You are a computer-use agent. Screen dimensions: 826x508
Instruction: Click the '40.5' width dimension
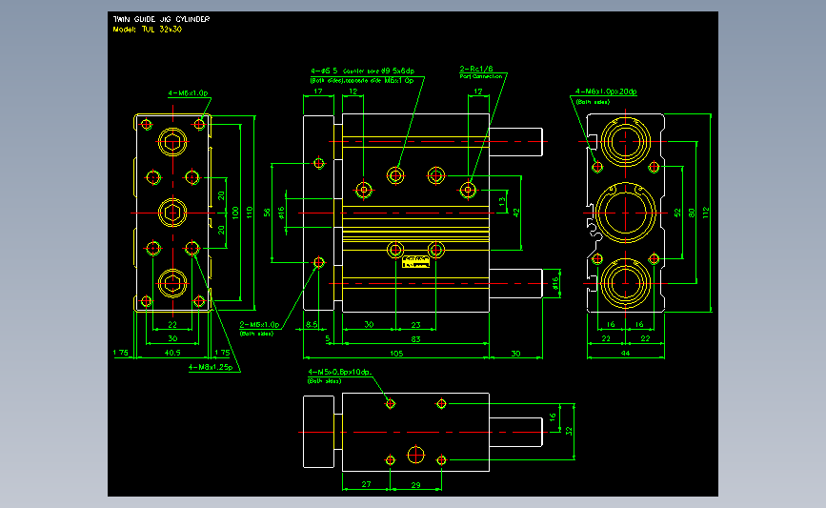pyautogui.click(x=172, y=353)
